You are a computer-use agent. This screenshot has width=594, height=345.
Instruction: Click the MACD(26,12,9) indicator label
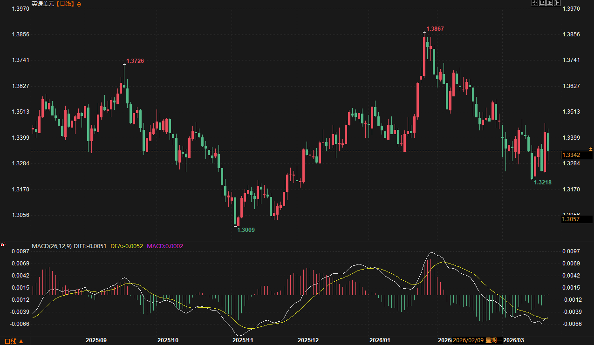[x=52, y=246]
